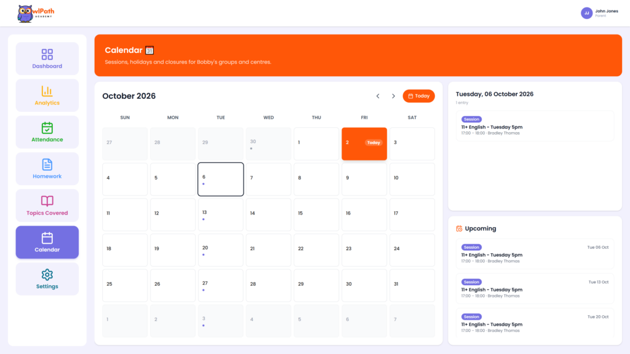Select October 1 in calendar
The width and height of the screenshot is (630, 354).
point(316,144)
